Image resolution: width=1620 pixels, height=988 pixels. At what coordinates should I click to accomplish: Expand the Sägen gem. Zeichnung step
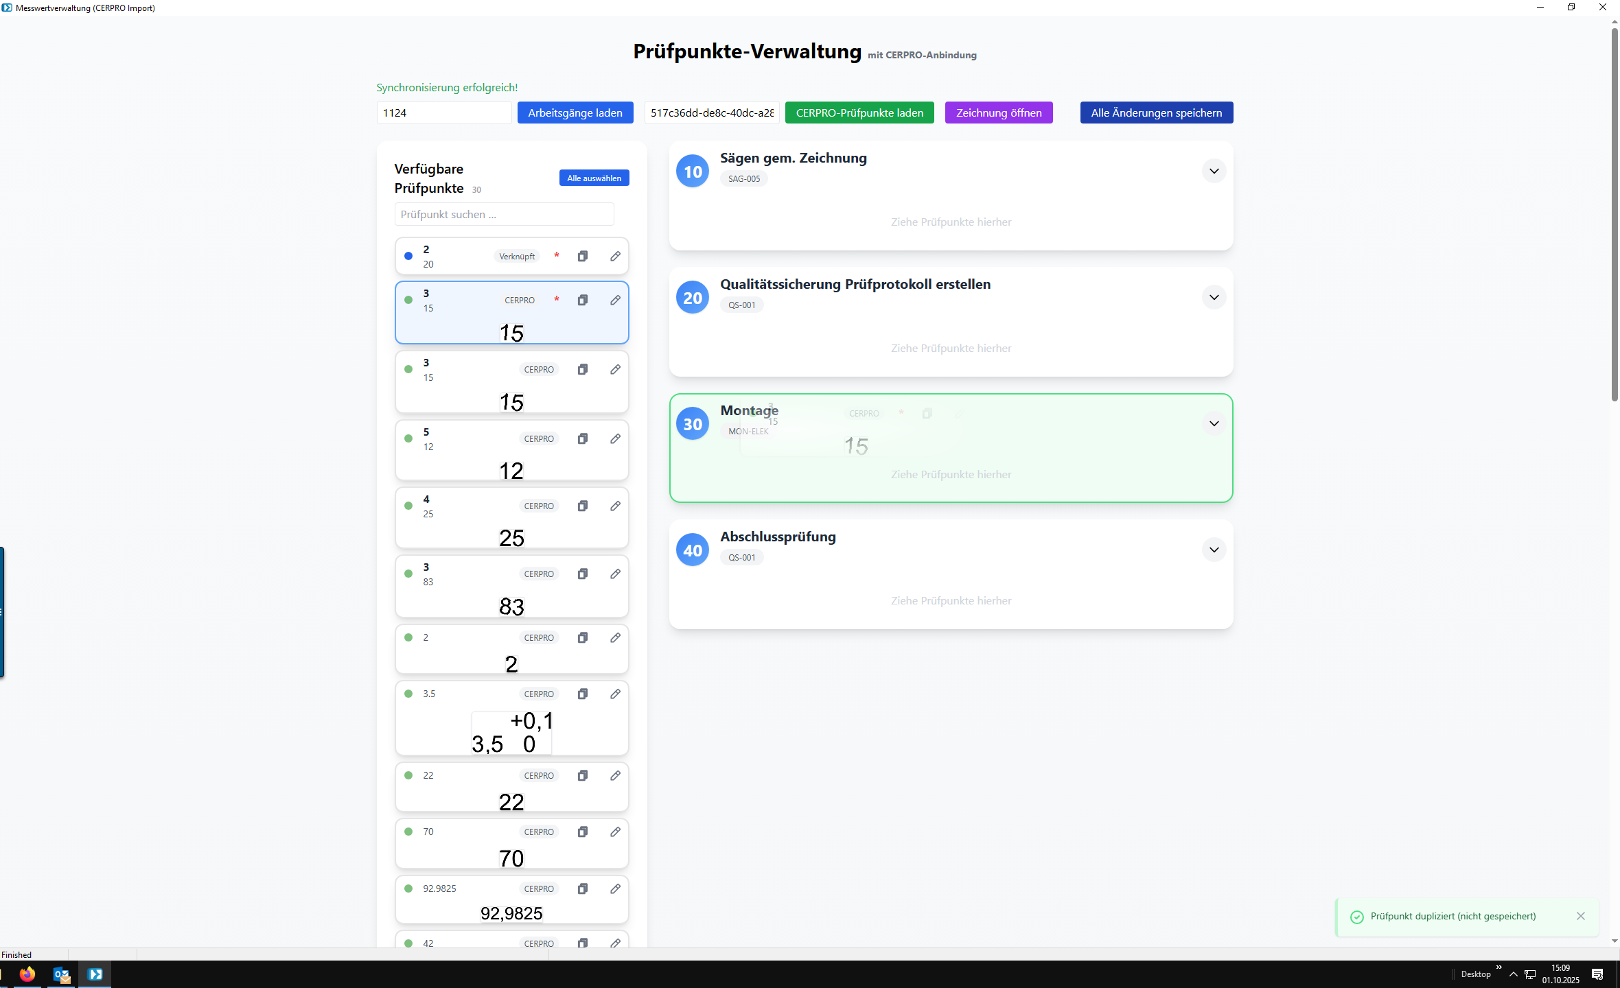click(1214, 171)
